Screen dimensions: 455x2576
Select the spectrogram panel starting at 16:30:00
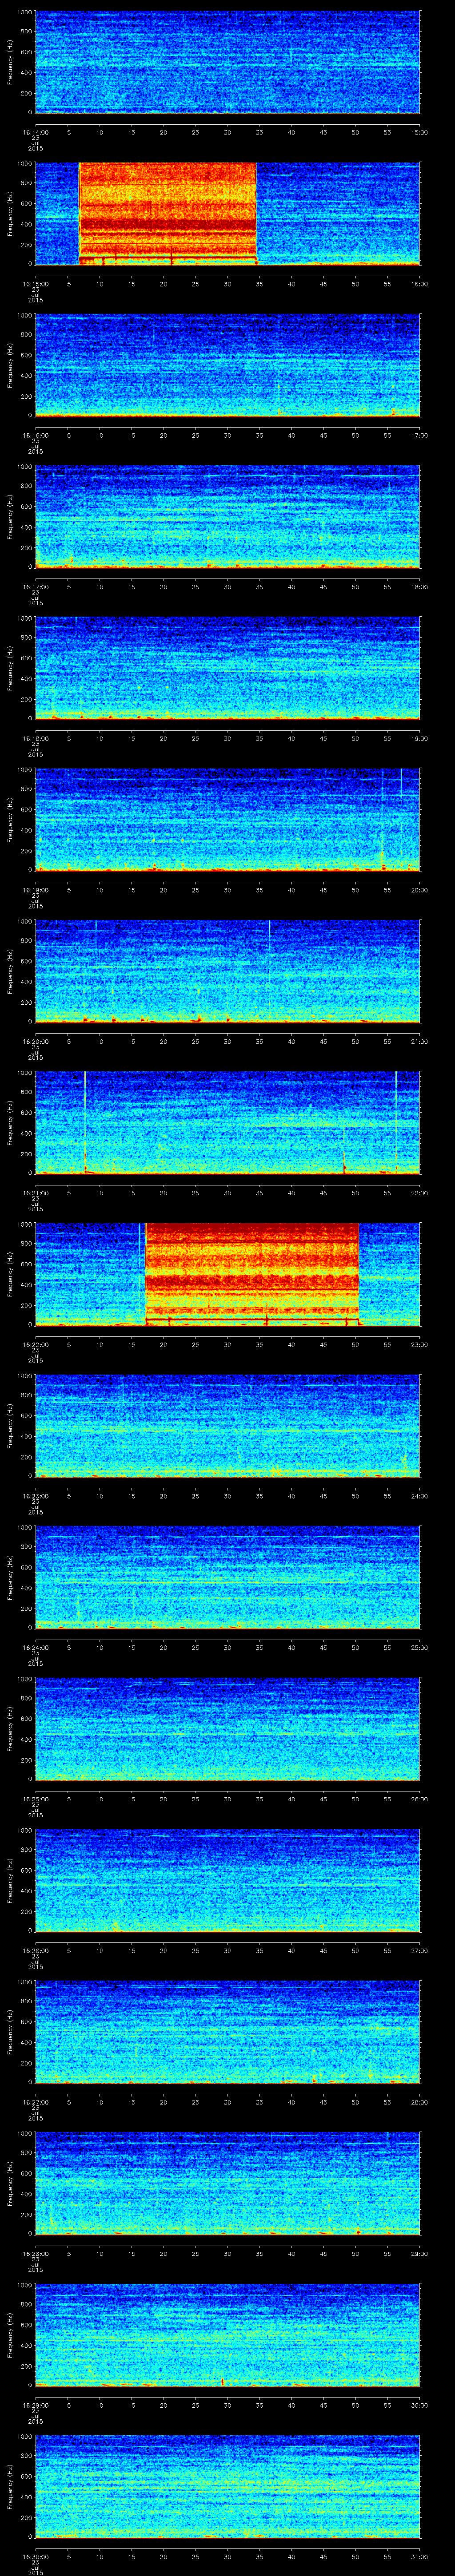click(x=227, y=2486)
